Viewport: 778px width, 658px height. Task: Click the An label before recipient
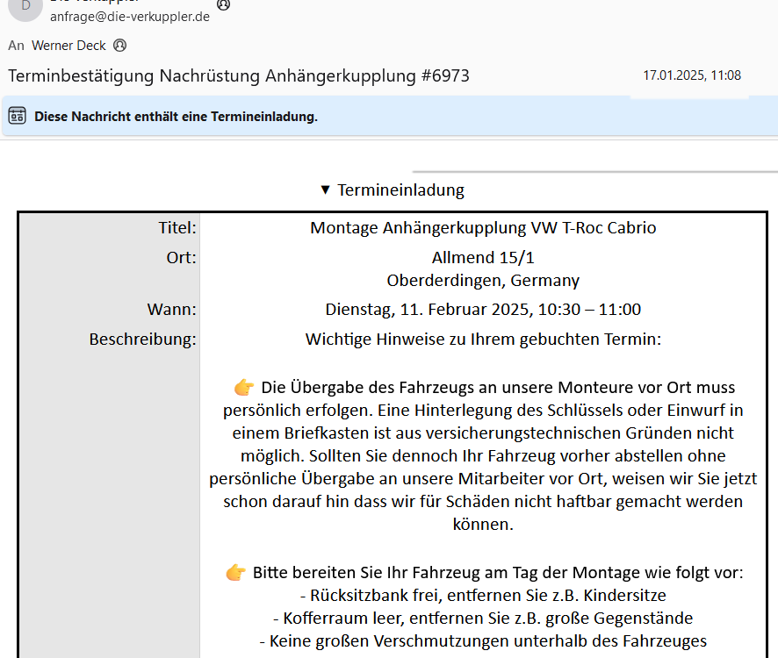[16, 46]
